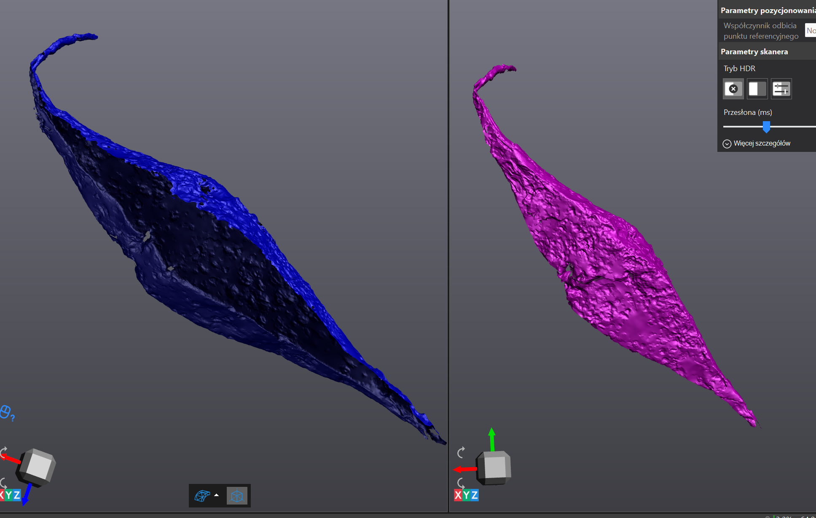Select the half-split HDR mode button
The width and height of the screenshot is (816, 518).
point(757,89)
